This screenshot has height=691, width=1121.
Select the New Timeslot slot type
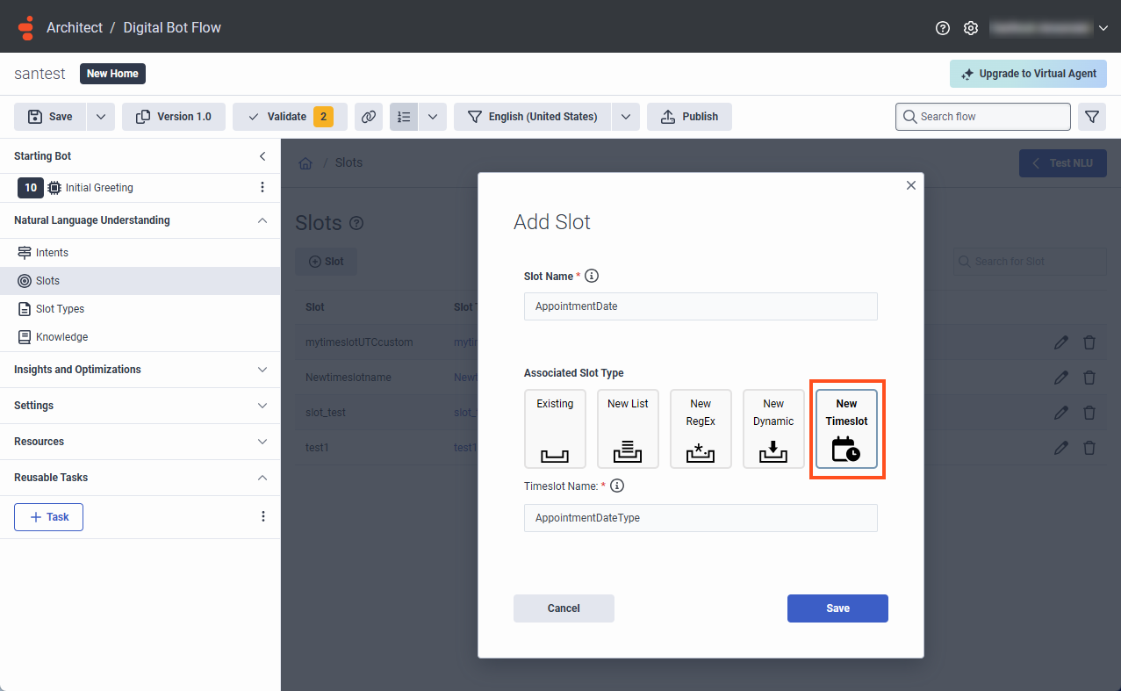pos(846,429)
